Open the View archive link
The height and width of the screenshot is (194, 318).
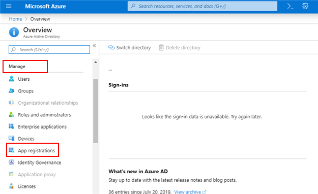pyautogui.click(x=188, y=191)
